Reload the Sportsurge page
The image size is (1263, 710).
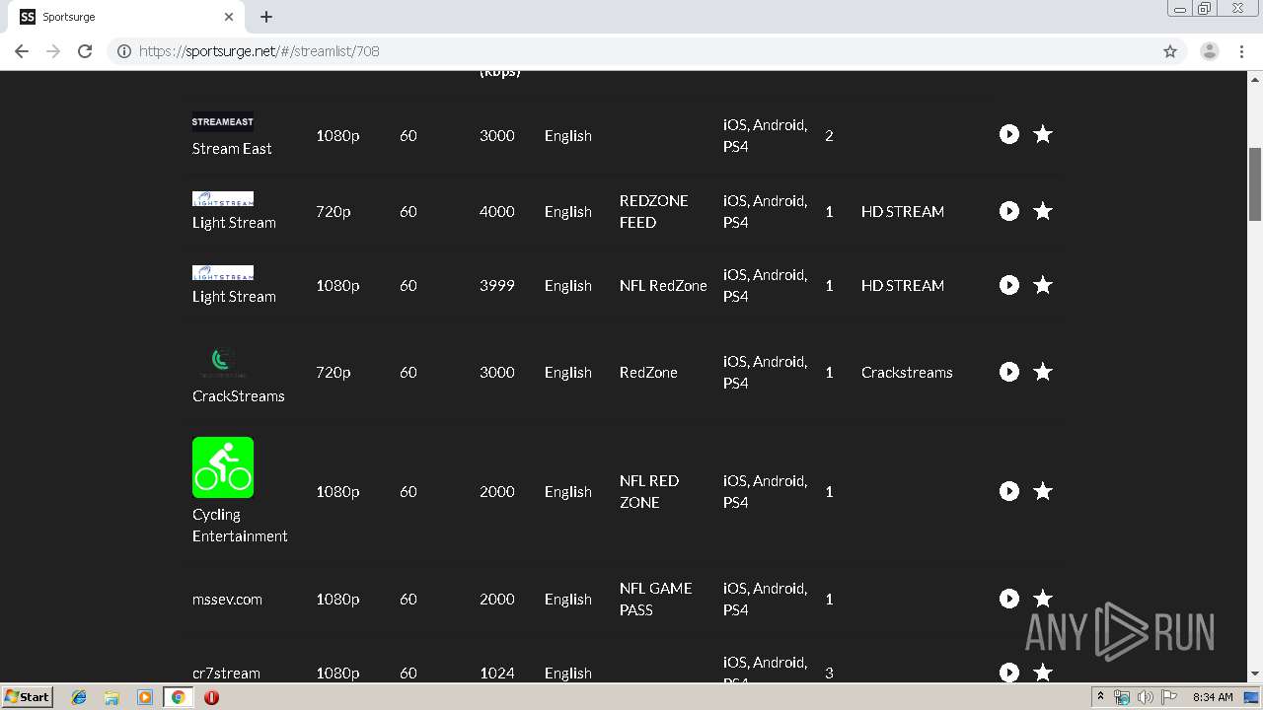click(x=85, y=51)
